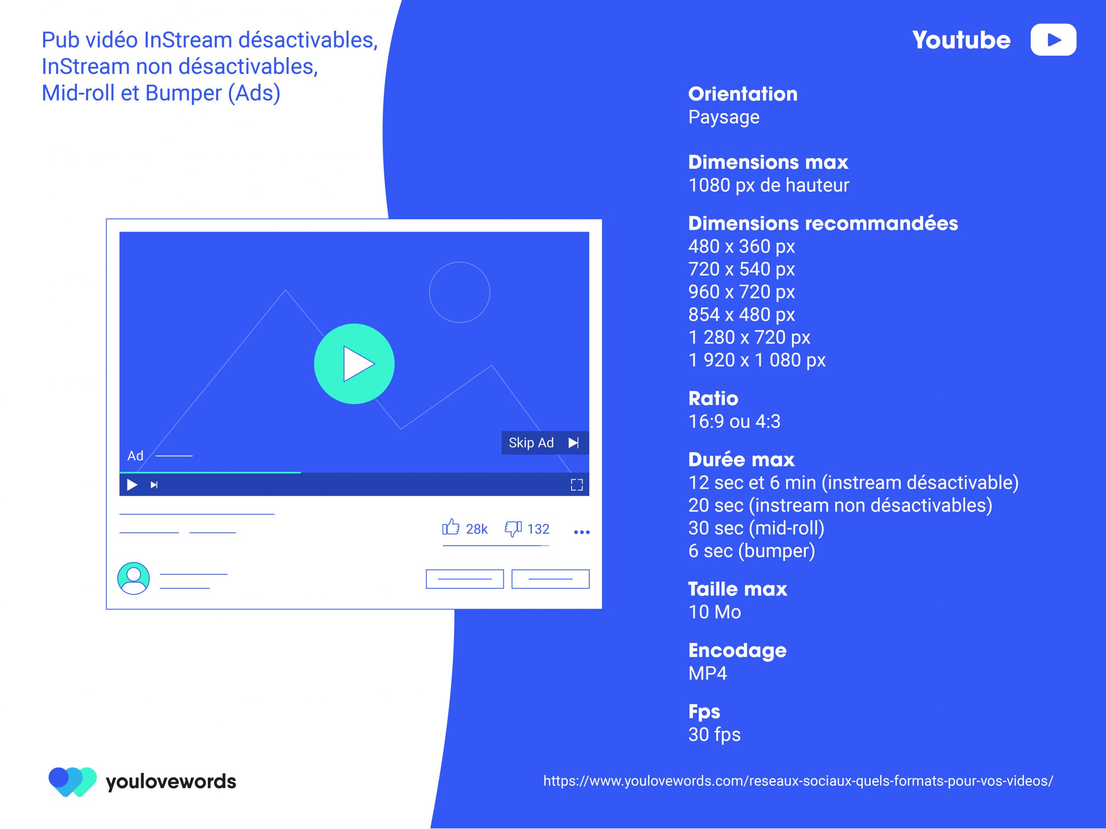Image resolution: width=1106 pixels, height=829 pixels.
Task: Click the 6 sec (bumper) line
Action: point(751,551)
